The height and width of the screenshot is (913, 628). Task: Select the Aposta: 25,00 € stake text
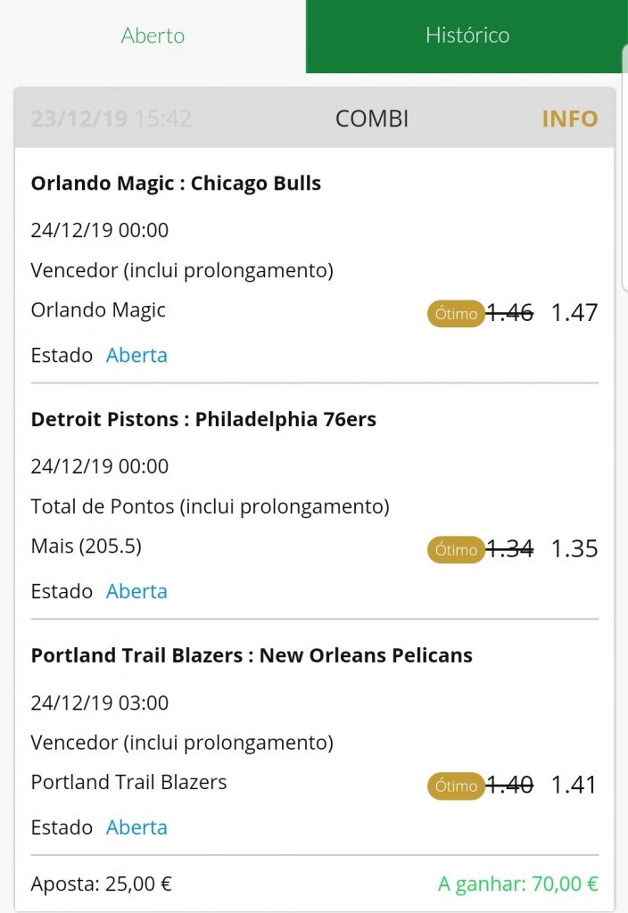102,884
